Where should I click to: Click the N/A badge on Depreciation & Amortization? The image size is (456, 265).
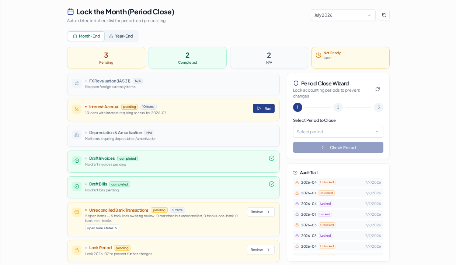149,132
